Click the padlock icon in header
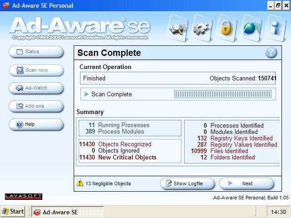The height and width of the screenshot is (218, 291). [226, 28]
